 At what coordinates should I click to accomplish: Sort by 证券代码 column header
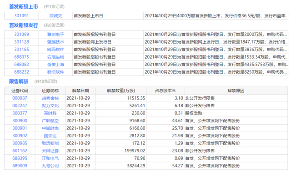(20, 91)
